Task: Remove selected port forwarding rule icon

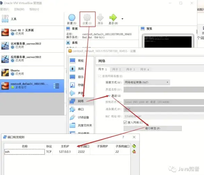Action: (134, 152)
